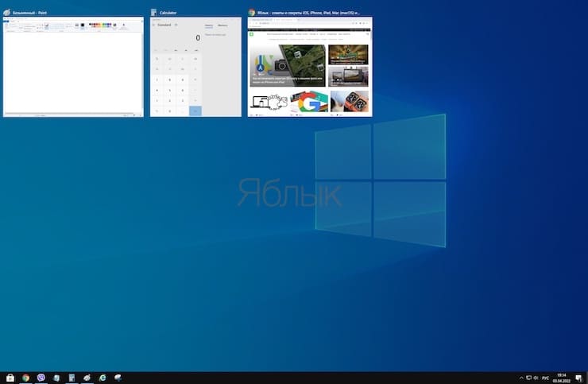Image resolution: width=588 pixels, height=384 pixels.
Task: Open Microsoft Store from the taskbar
Action: (x=10, y=378)
